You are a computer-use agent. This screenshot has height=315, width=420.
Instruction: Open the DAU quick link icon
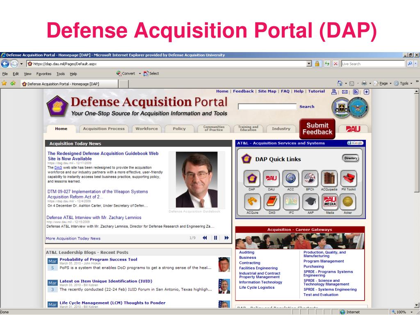[271, 178]
